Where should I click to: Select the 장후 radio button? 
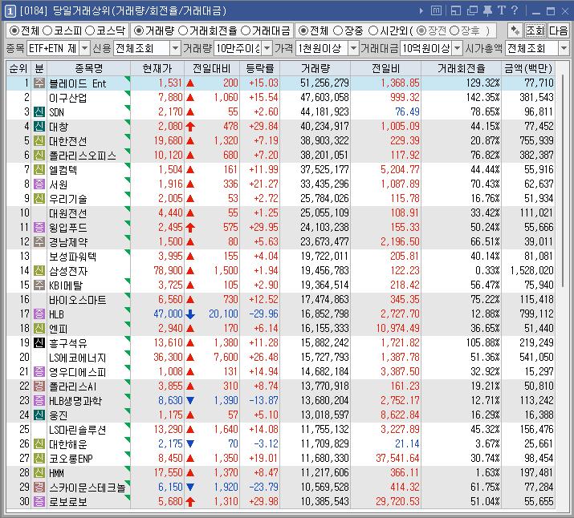coord(454,30)
